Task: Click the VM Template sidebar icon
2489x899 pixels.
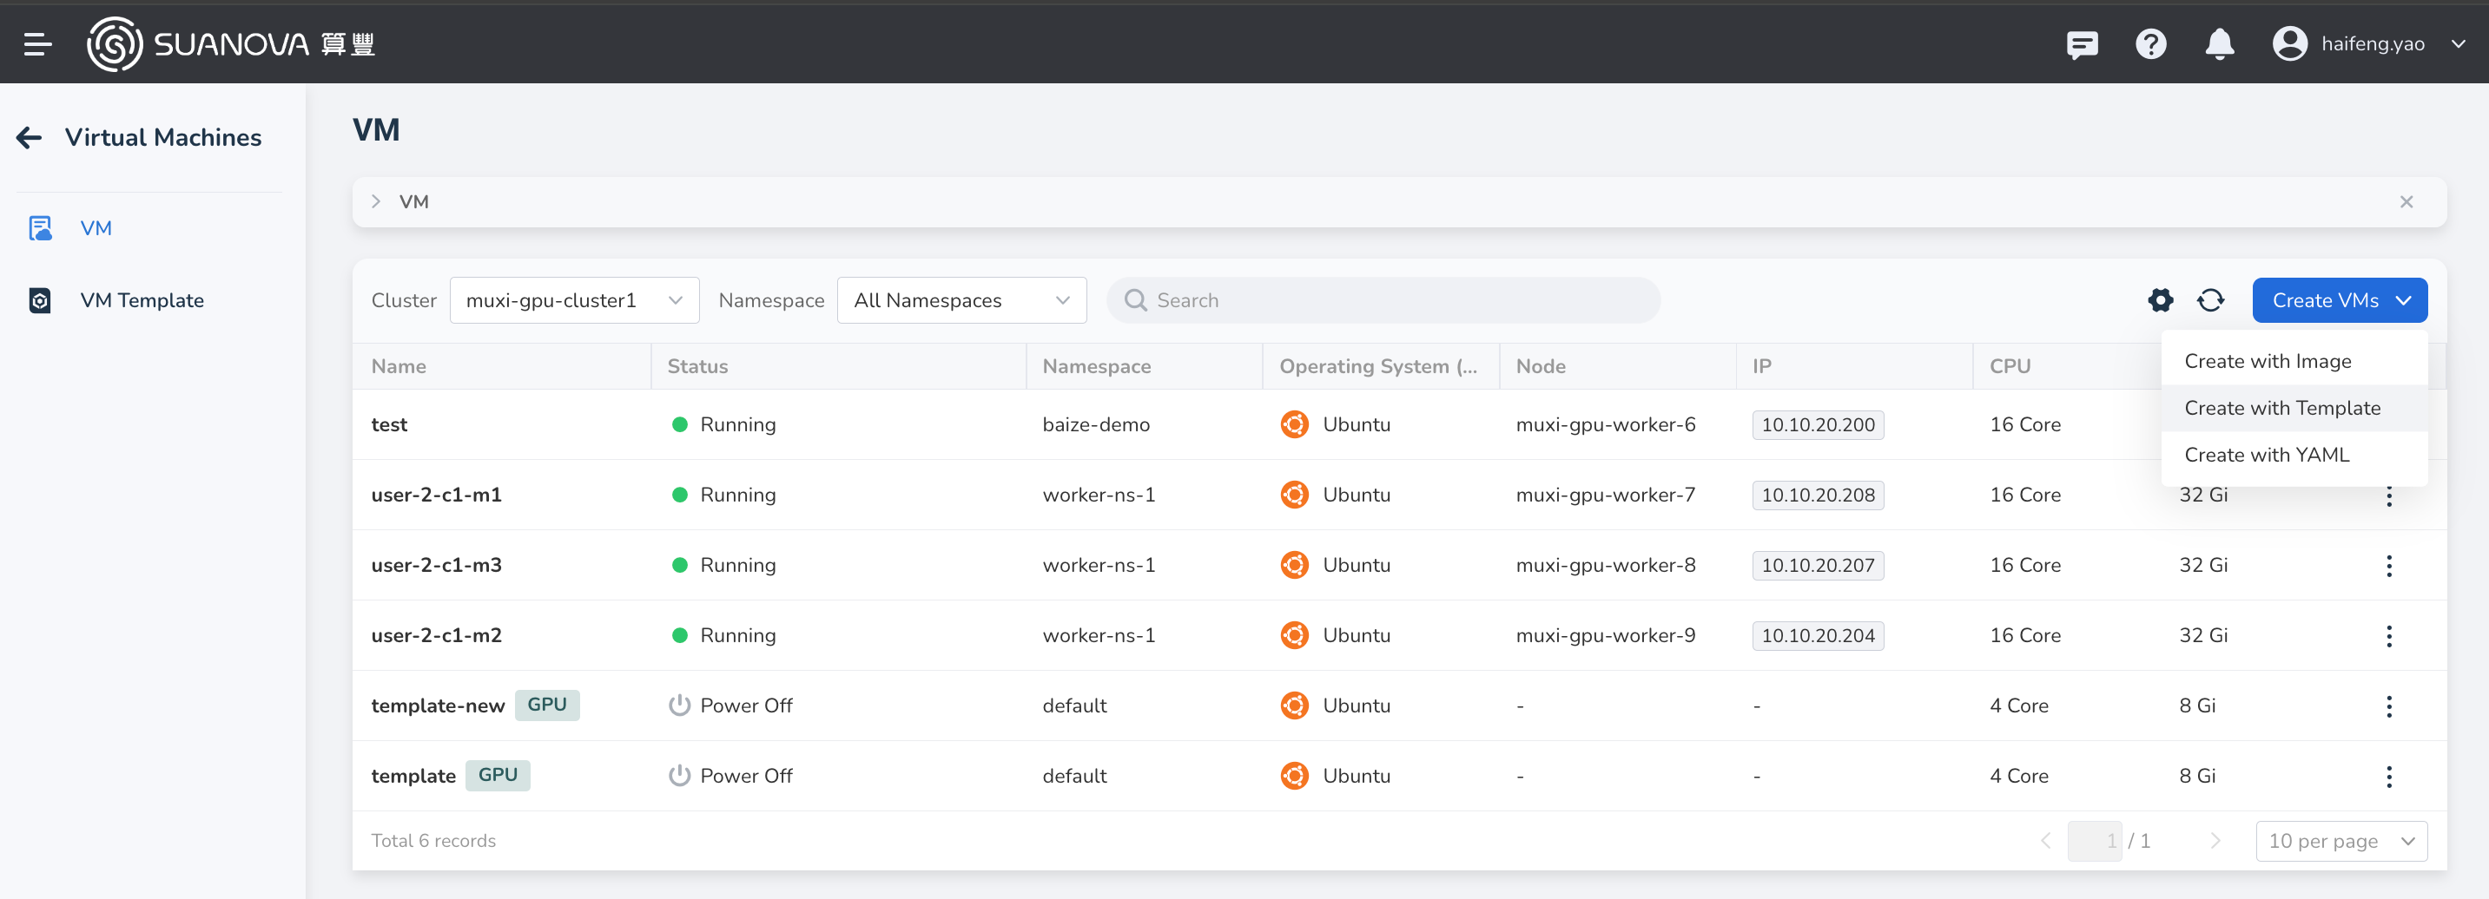Action: click(x=40, y=300)
